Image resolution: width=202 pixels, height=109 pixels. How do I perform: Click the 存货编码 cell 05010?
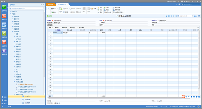pyautogui.click(x=58, y=33)
